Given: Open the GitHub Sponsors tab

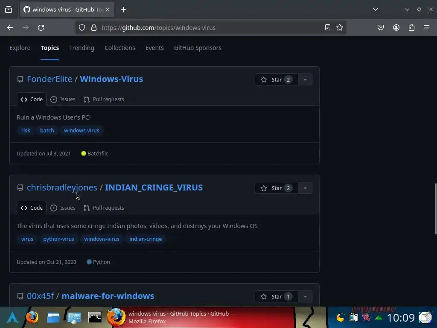Looking at the screenshot, I should (198, 48).
